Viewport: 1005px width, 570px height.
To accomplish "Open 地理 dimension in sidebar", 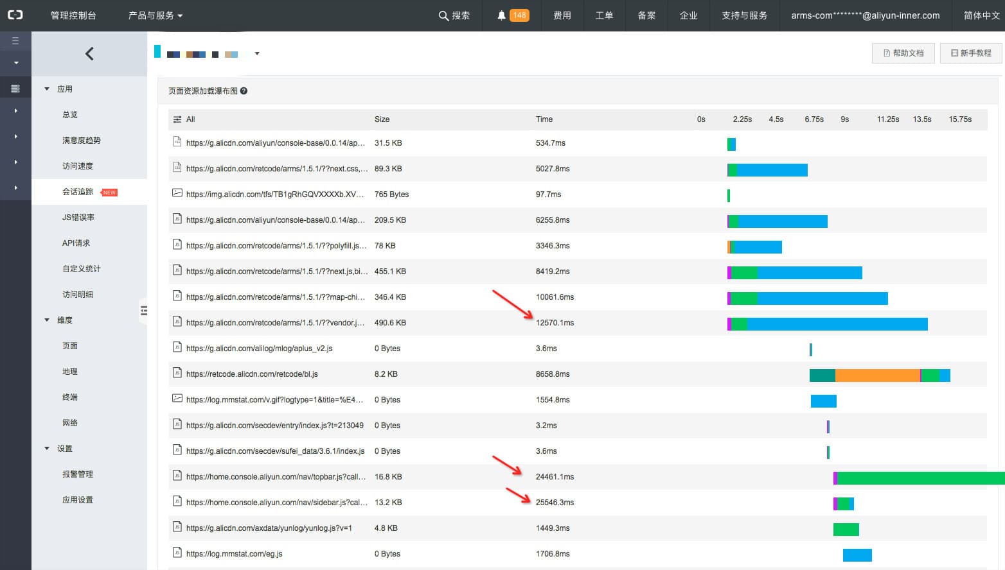I will (x=70, y=372).
